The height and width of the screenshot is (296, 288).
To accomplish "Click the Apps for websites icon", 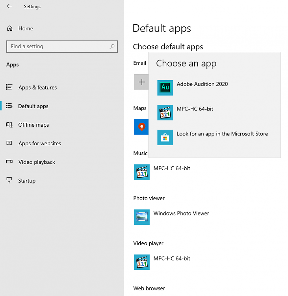I will coord(9,143).
